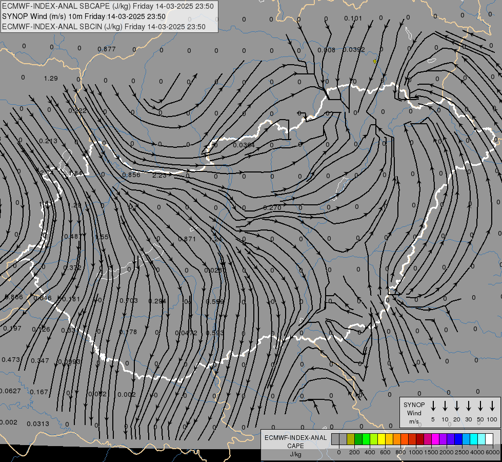This screenshot has height=462, width=502.
Task: Click the 1000 label on the CAPE scale
Action: [415, 452]
